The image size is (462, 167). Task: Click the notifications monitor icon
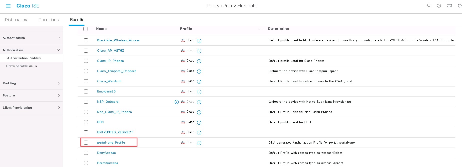[x=449, y=6]
